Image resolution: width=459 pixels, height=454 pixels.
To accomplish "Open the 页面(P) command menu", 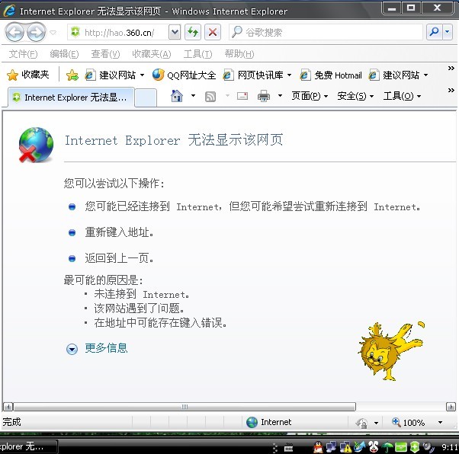I will [310, 96].
